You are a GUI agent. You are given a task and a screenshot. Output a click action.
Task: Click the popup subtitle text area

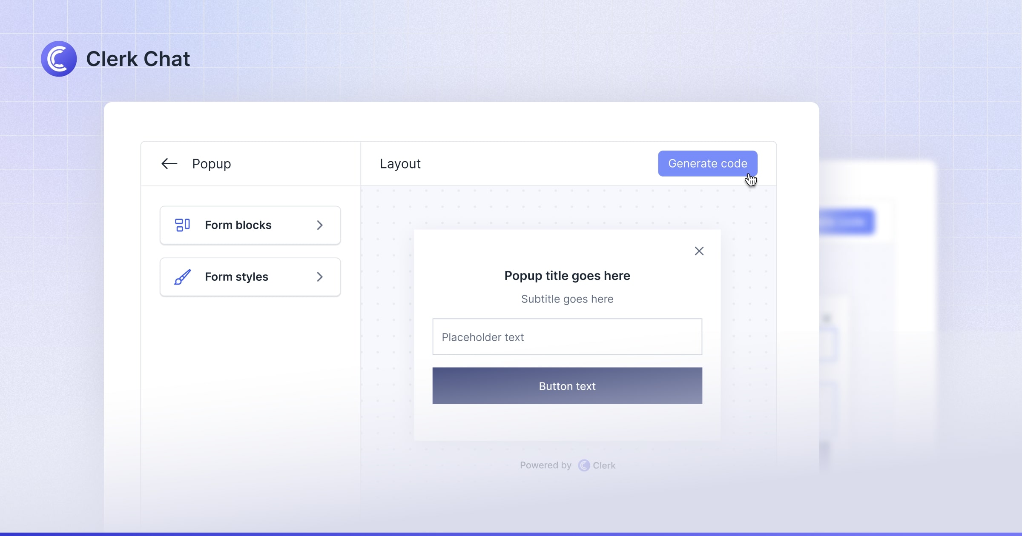pyautogui.click(x=567, y=299)
